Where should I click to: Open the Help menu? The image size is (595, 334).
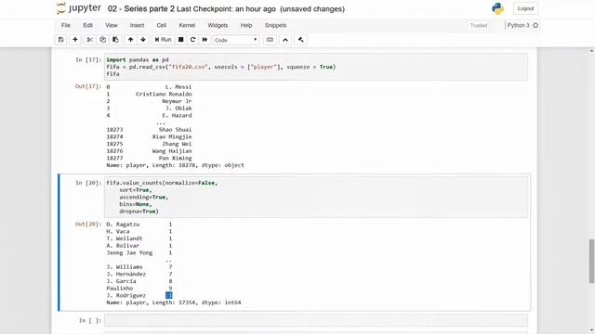coord(246,25)
